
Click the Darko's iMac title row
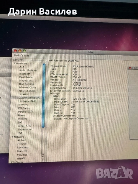click(x=21, y=56)
